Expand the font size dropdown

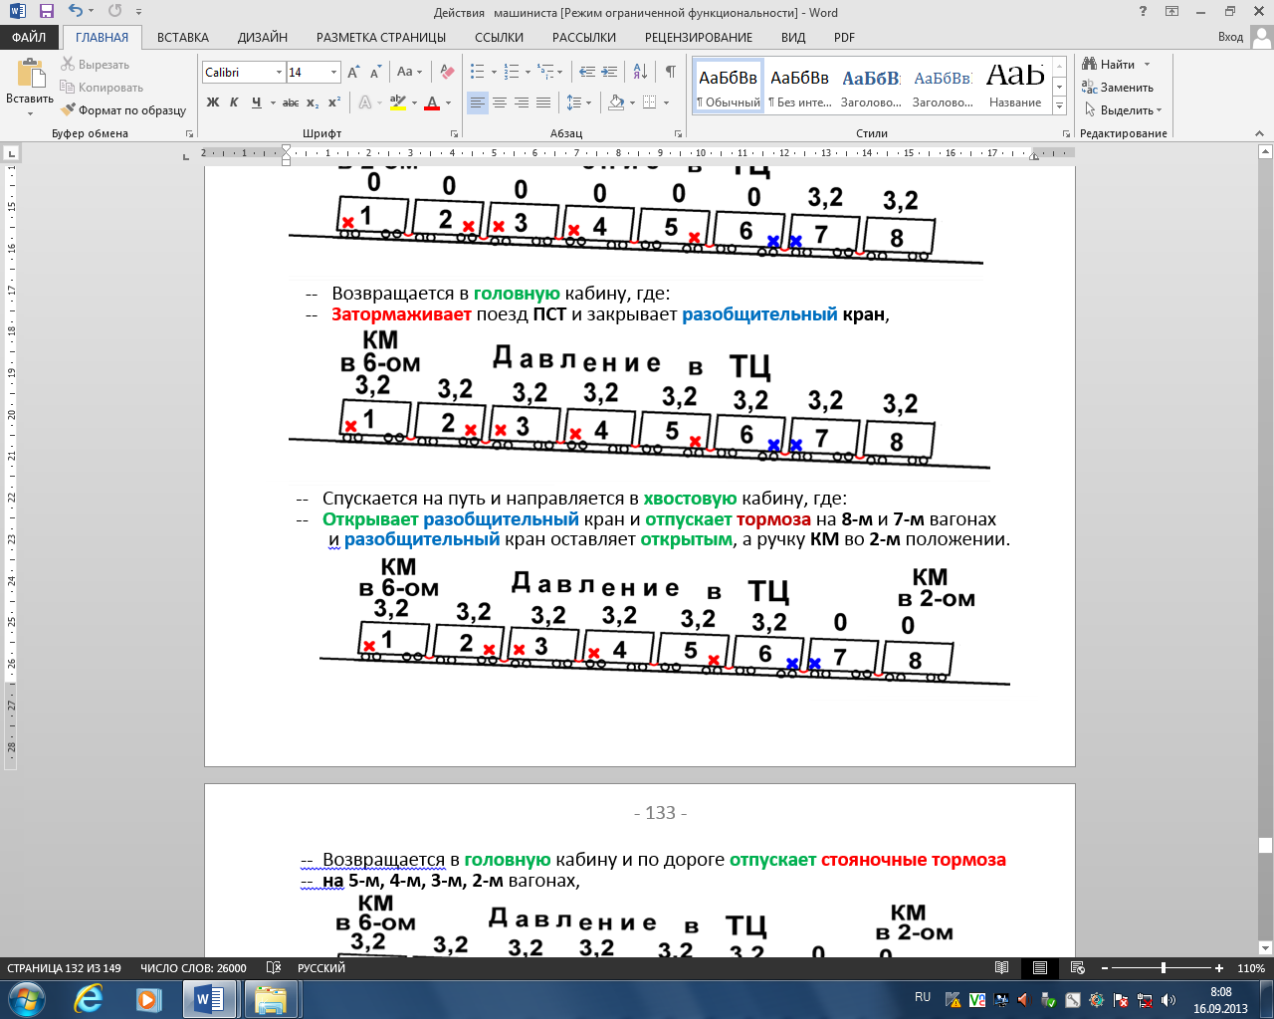(333, 73)
